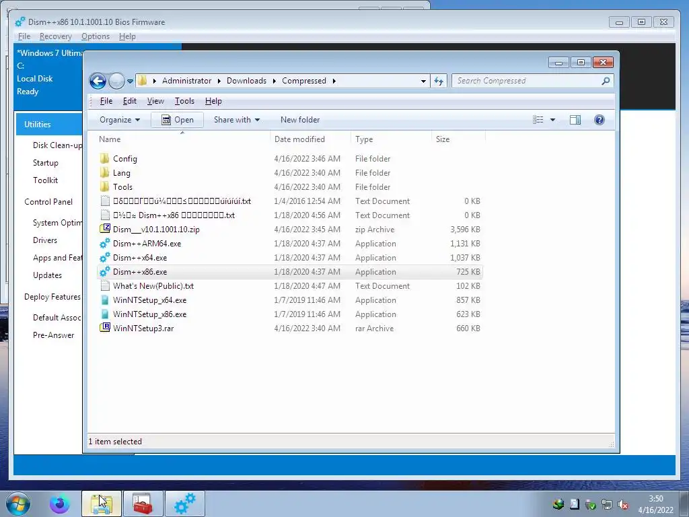
Task: Open the Explorer Help menu
Action: point(213,101)
